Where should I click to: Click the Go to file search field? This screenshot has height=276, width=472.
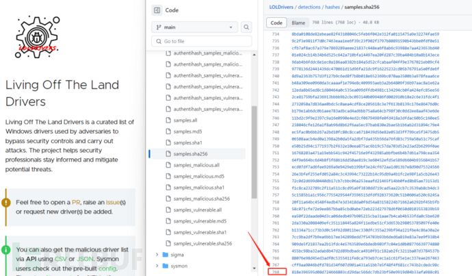click(203, 42)
